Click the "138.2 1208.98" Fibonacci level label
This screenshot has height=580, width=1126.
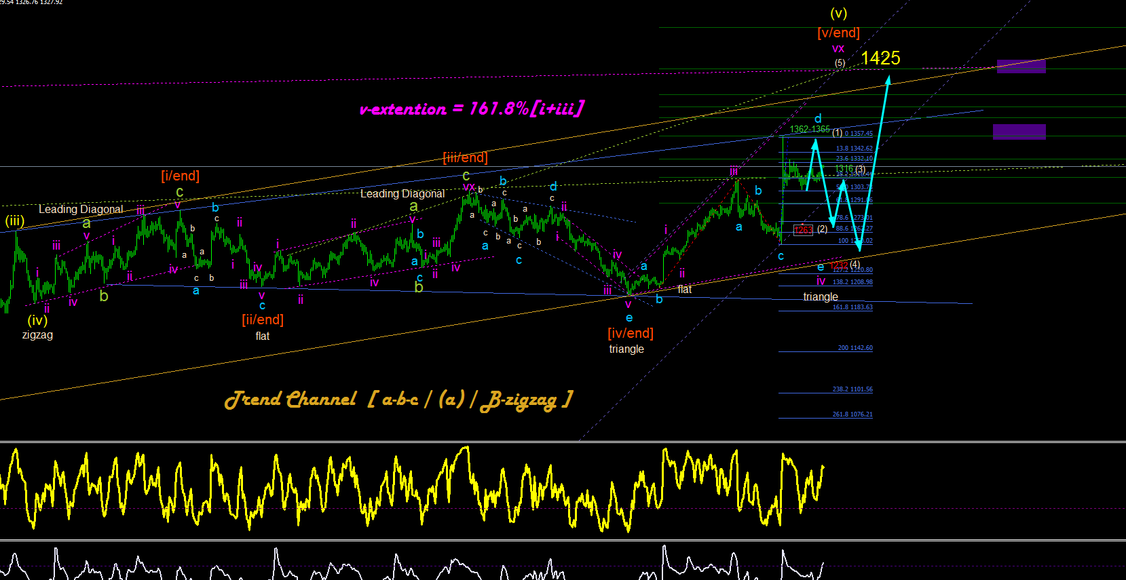tap(853, 282)
